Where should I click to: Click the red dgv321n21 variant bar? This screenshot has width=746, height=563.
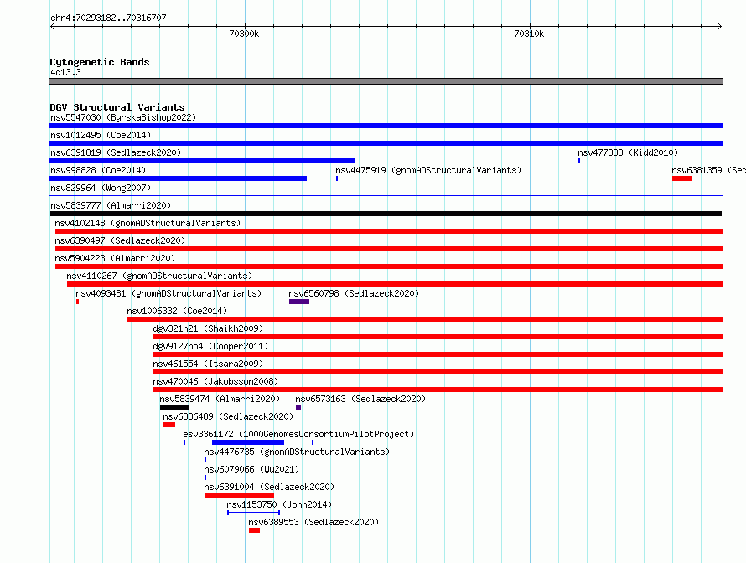438,337
